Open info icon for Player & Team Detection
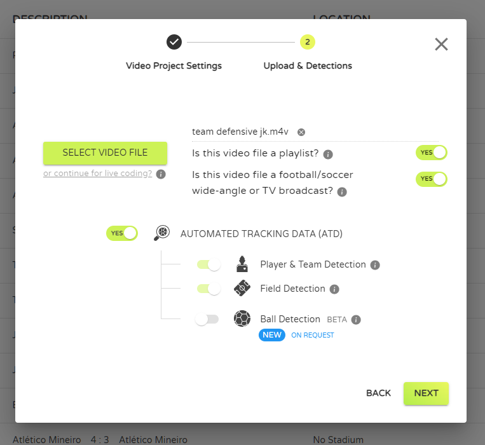The height and width of the screenshot is (445, 485). click(x=375, y=265)
